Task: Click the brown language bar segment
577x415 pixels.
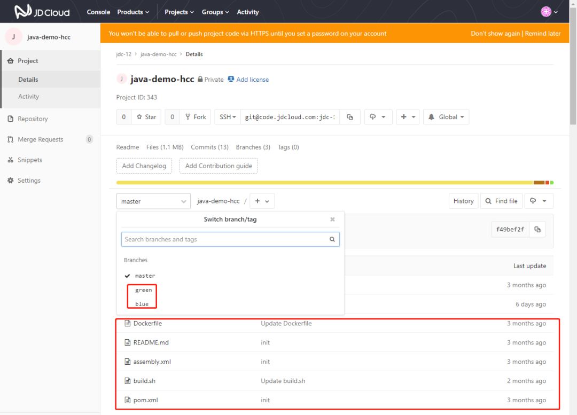Action: pos(539,183)
